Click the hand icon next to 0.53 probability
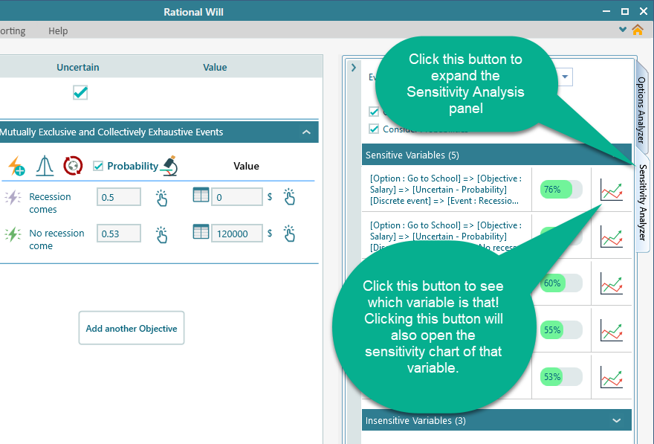This screenshot has height=444, width=654. (162, 237)
